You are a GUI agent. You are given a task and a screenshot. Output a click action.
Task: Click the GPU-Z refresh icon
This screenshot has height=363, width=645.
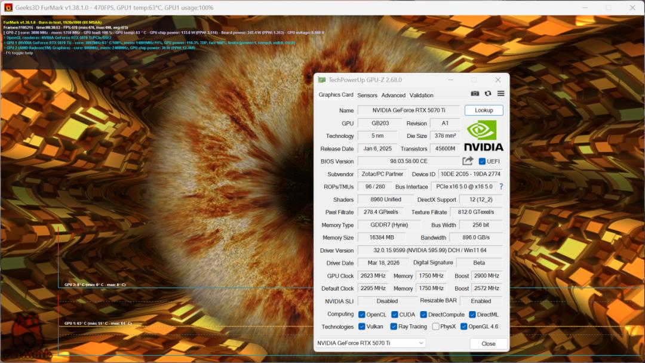tap(488, 93)
